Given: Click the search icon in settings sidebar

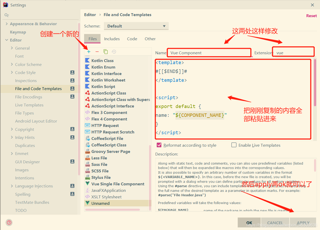Looking at the screenshot, I should (7, 15).
